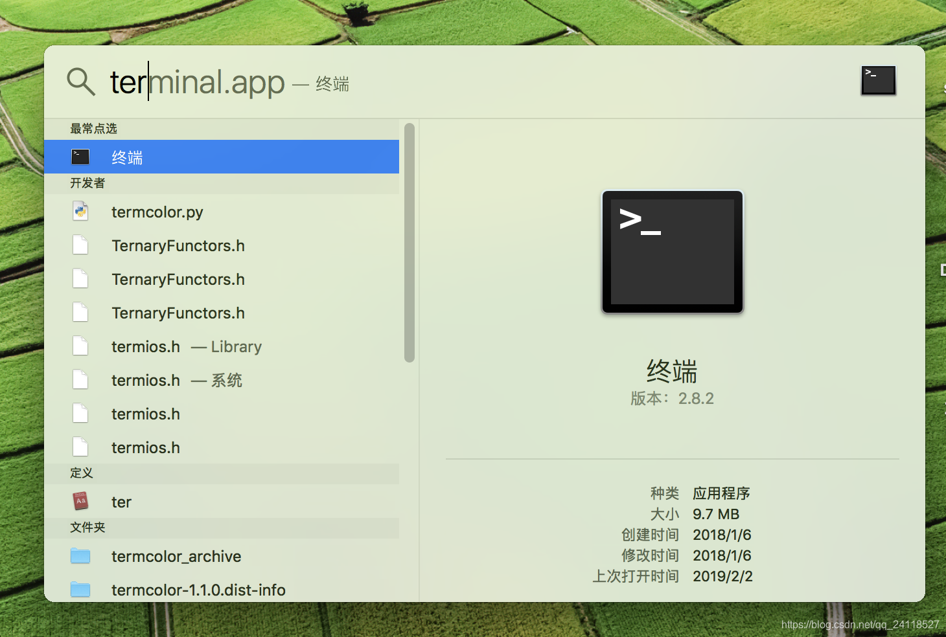Screen dimensions: 946x637
Task: Click the 应用程序 kind value
Action: 721,493
